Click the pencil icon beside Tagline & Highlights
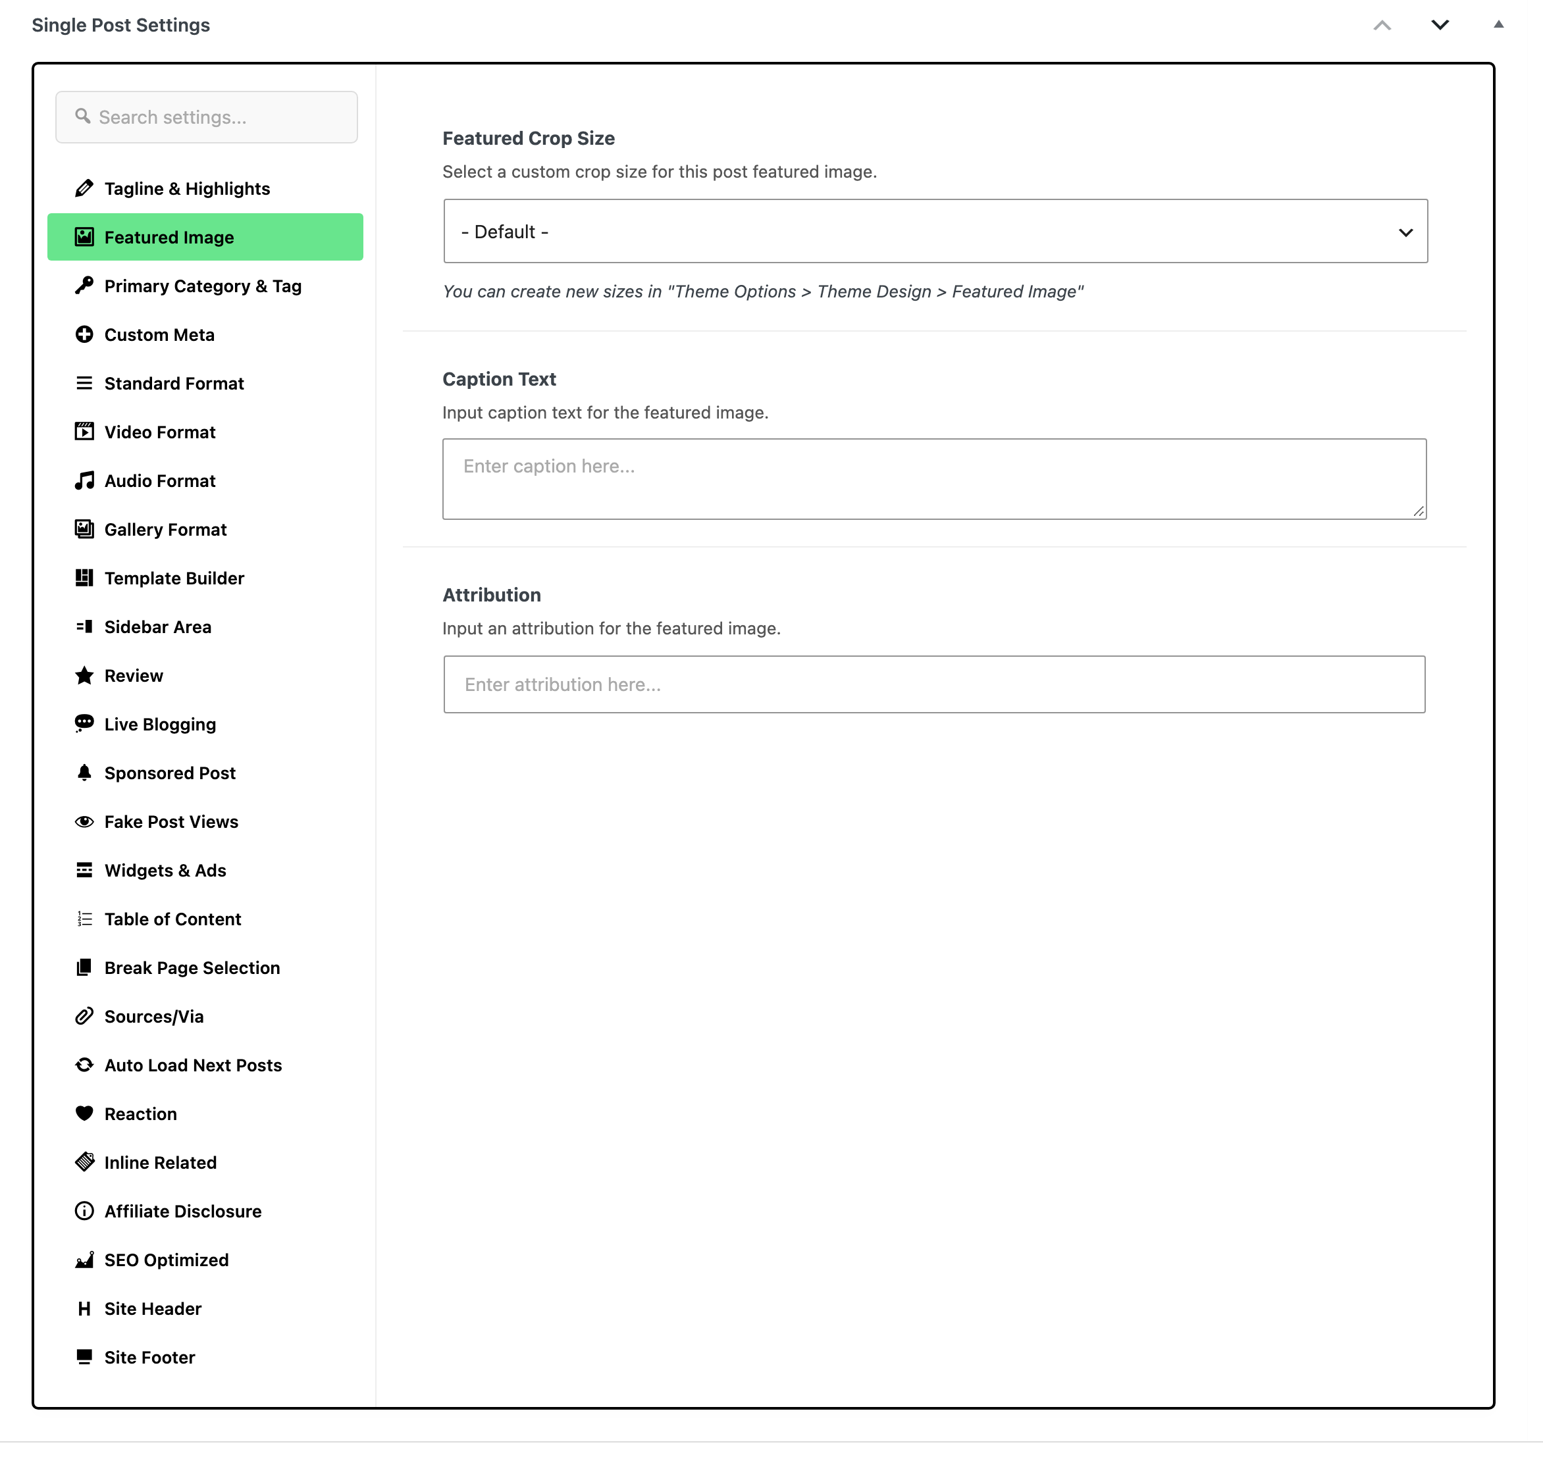Viewport: 1543px width, 1457px height. [x=84, y=189]
